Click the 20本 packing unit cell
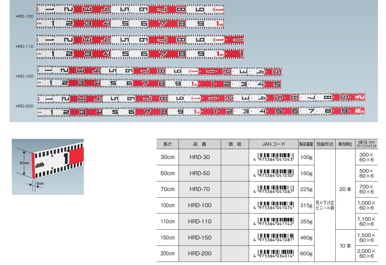The image size is (386, 265). pos(345,189)
